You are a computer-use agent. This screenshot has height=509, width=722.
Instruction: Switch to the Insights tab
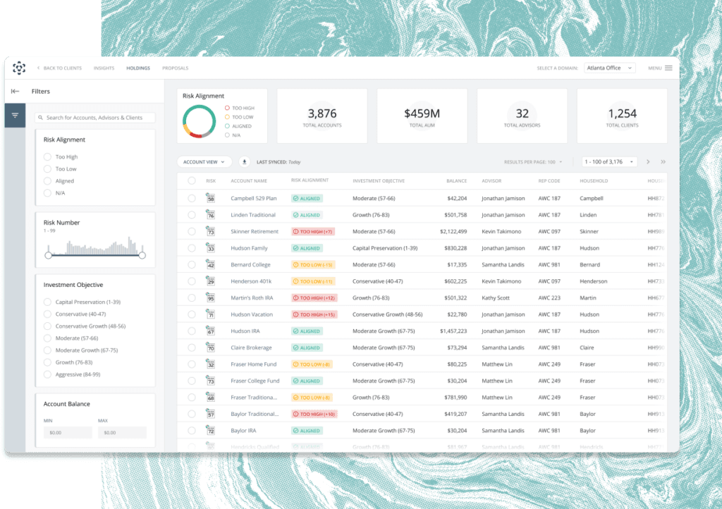104,68
